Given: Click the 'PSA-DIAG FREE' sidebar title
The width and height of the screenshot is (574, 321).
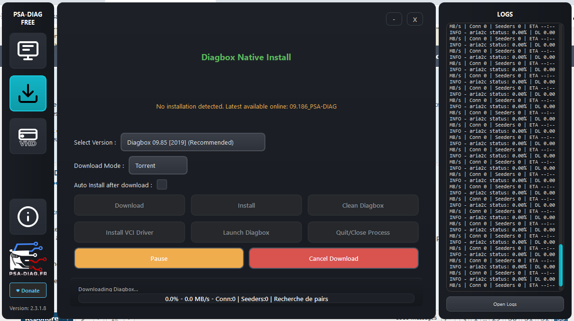Looking at the screenshot, I should point(28,18).
